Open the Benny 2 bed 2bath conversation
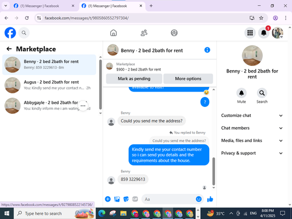This screenshot has width=292, height=219. [49, 65]
